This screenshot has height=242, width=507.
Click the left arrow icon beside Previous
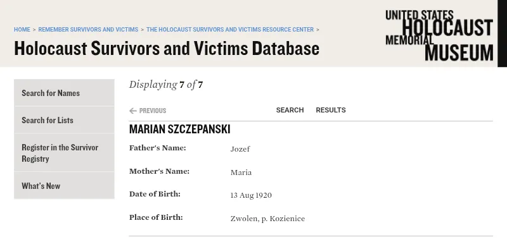(132, 111)
